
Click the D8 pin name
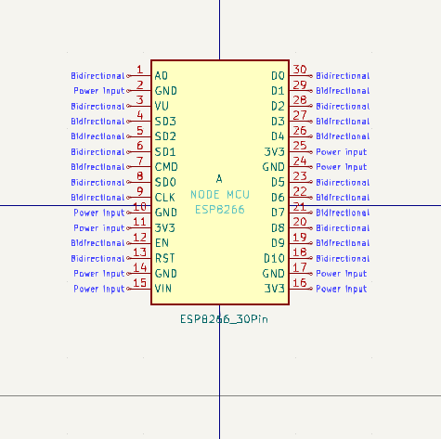coord(278,228)
